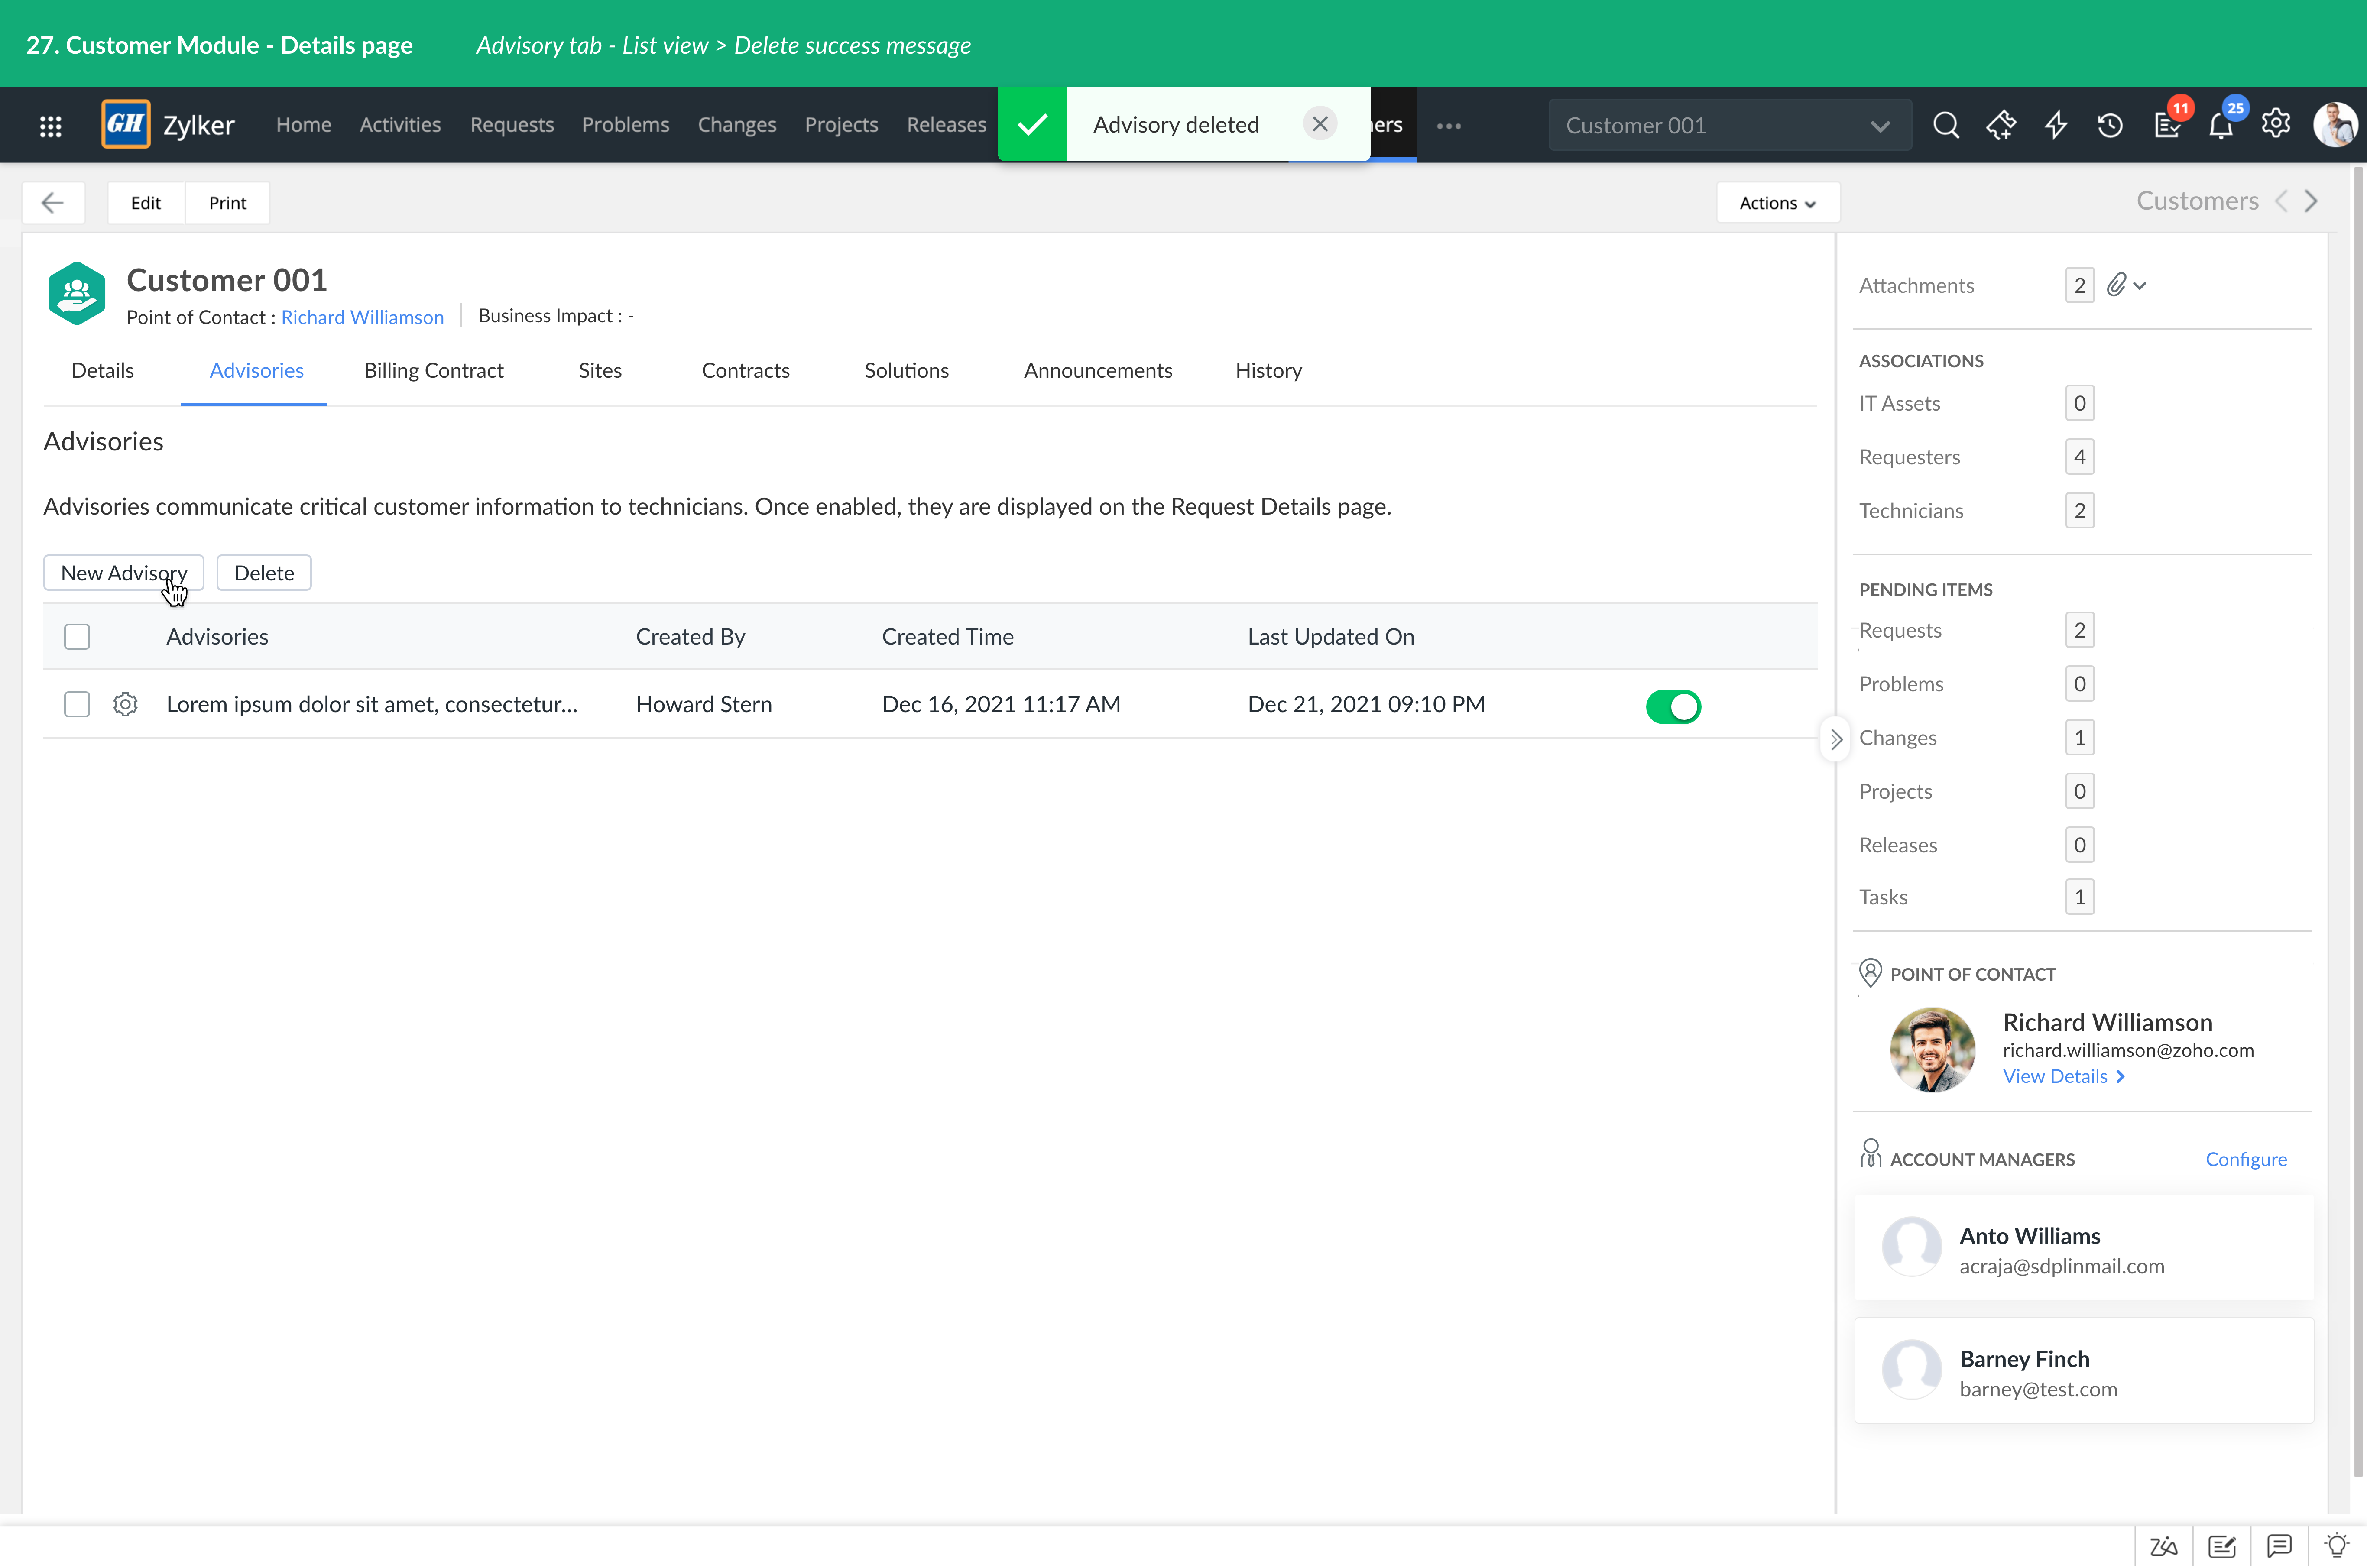Go to next customer chevron
Viewport: 2367px width, 1568px height.
(x=2311, y=201)
